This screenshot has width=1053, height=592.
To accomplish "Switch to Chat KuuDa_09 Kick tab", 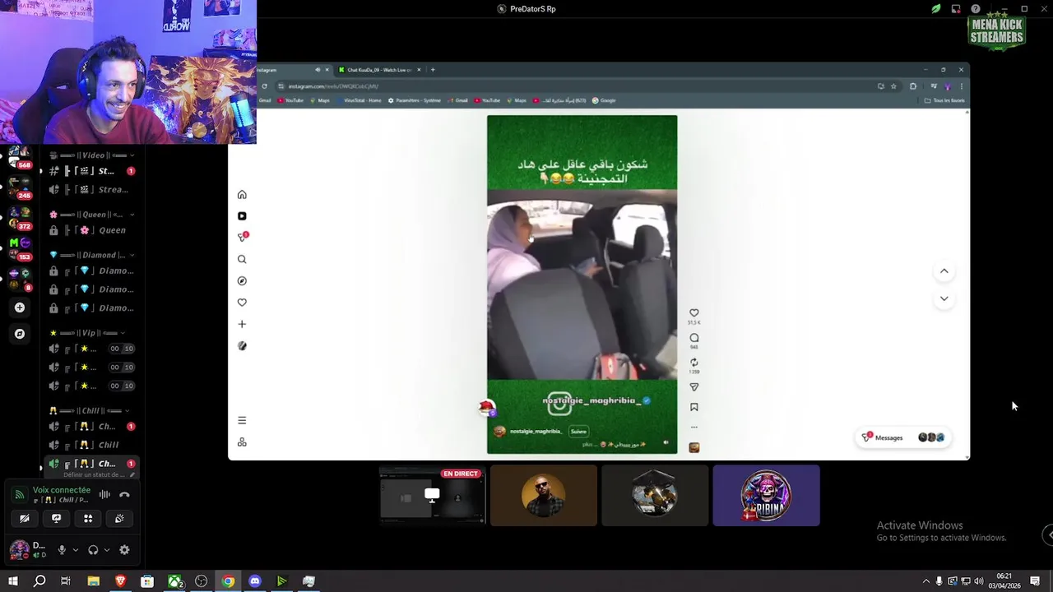I will tap(378, 70).
